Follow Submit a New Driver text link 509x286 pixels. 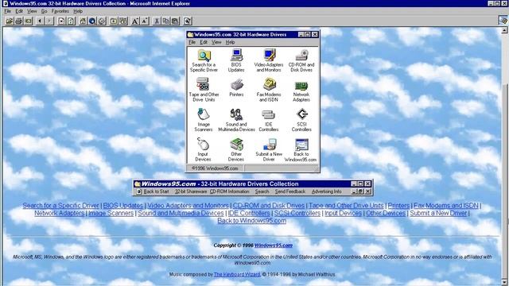tap(438, 213)
